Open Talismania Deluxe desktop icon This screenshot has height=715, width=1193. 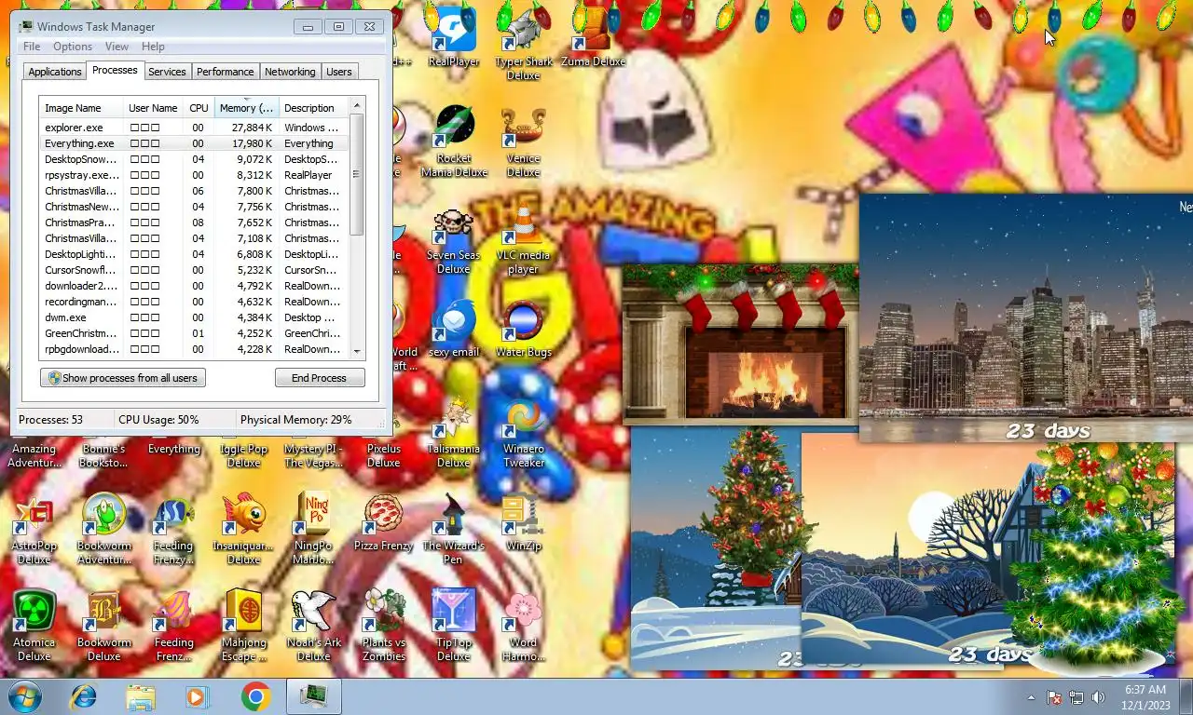[453, 433]
